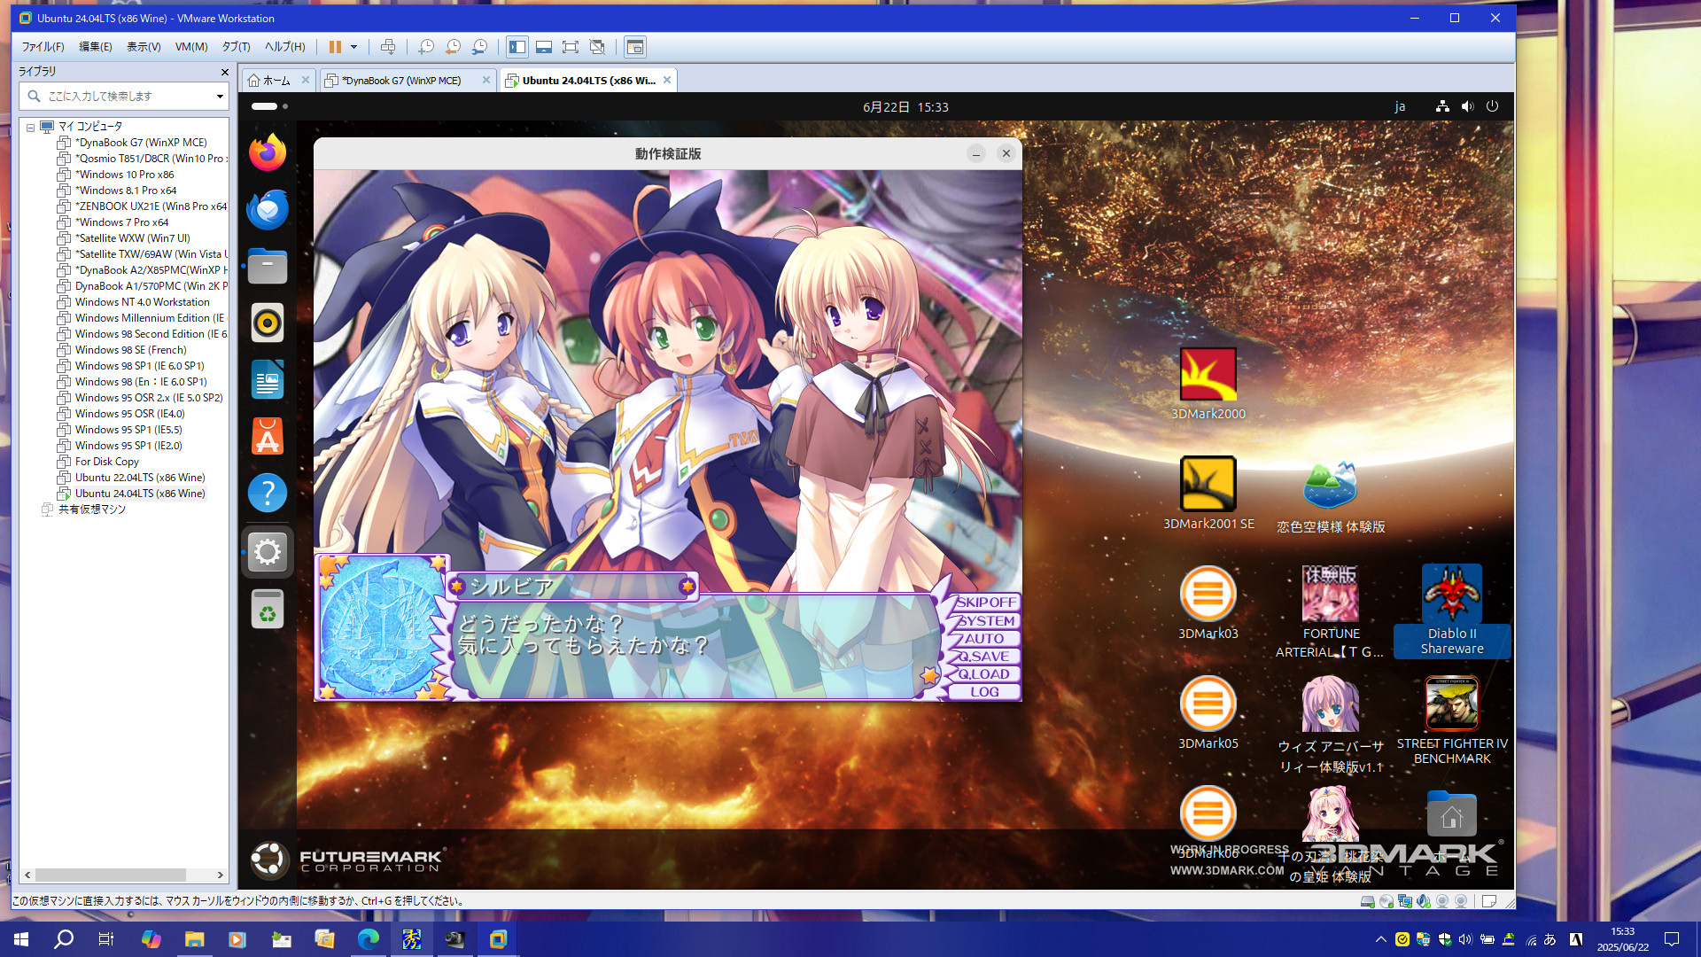Open the タブ(T) menu
Screen dimensions: 1701x957
click(236, 47)
